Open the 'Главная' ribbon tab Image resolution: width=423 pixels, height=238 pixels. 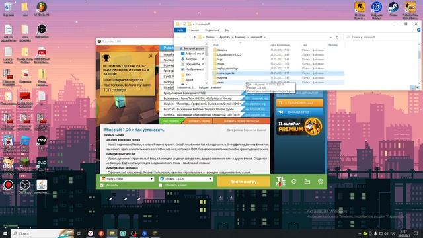(x=194, y=30)
